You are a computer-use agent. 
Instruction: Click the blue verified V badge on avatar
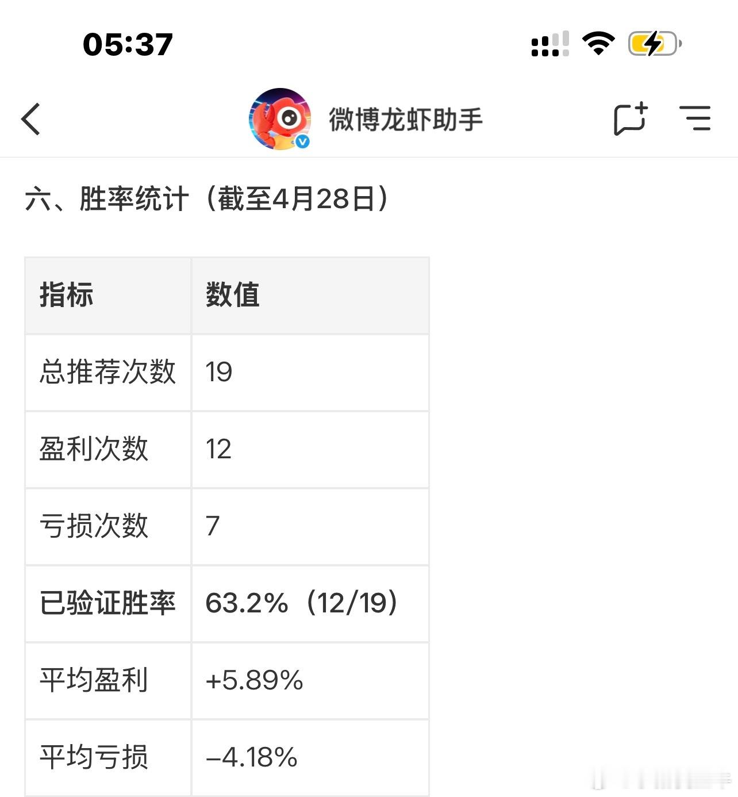[x=303, y=140]
